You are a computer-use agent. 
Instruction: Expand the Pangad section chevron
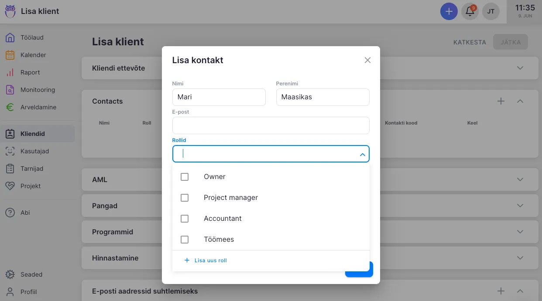click(520, 206)
